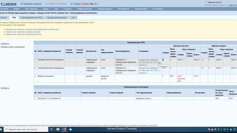237x133 pixels.
Task: Open the Аккредитация menu
Action: click(141, 9)
